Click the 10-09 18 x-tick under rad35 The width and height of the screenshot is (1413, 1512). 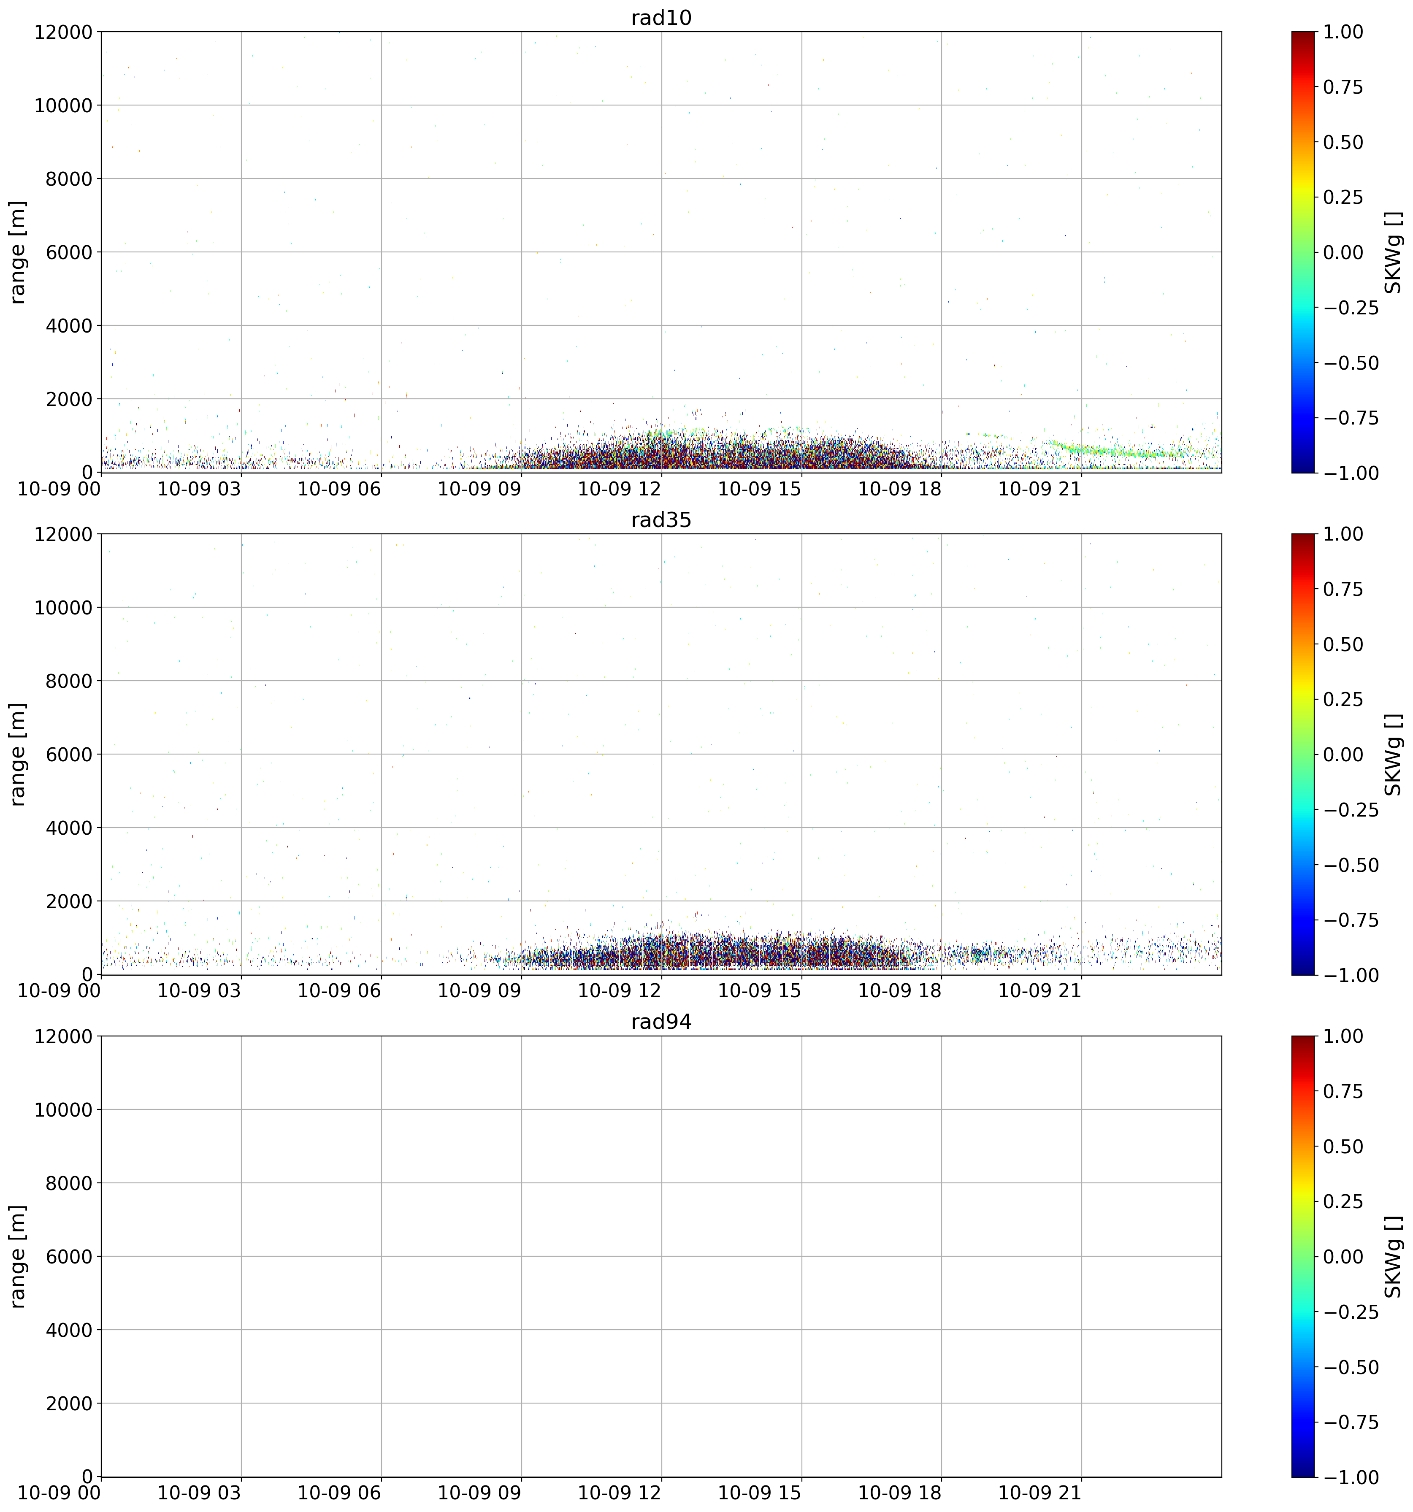tap(899, 991)
